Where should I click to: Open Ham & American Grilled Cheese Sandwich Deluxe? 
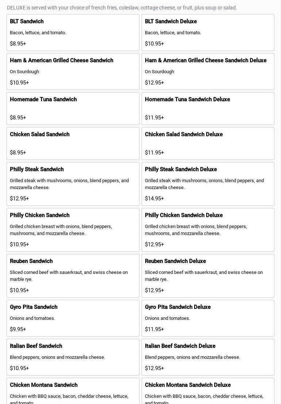(208, 71)
